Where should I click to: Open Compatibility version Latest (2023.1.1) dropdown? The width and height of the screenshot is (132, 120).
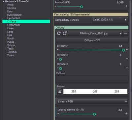point(110,20)
